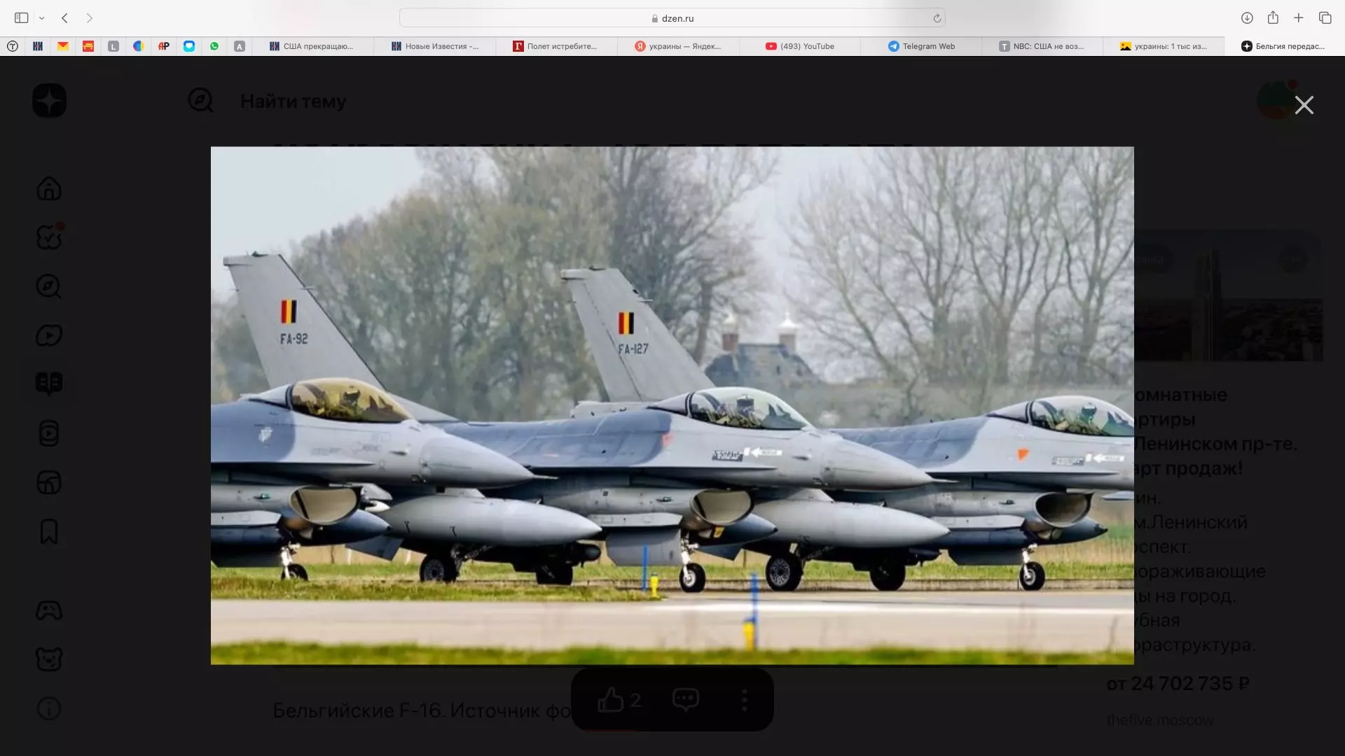Click the Найти тему search field
Image resolution: width=1345 pixels, height=756 pixels.
293,101
